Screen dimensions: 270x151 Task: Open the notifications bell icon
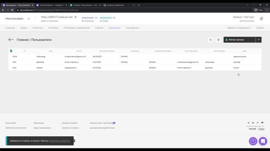(x=261, y=18)
